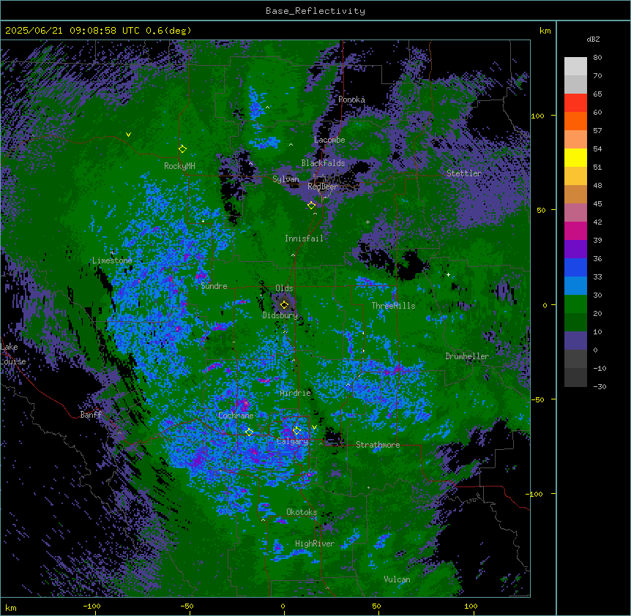The width and height of the screenshot is (631, 616).
Task: Click the Banff label on the map
Action: tap(91, 415)
